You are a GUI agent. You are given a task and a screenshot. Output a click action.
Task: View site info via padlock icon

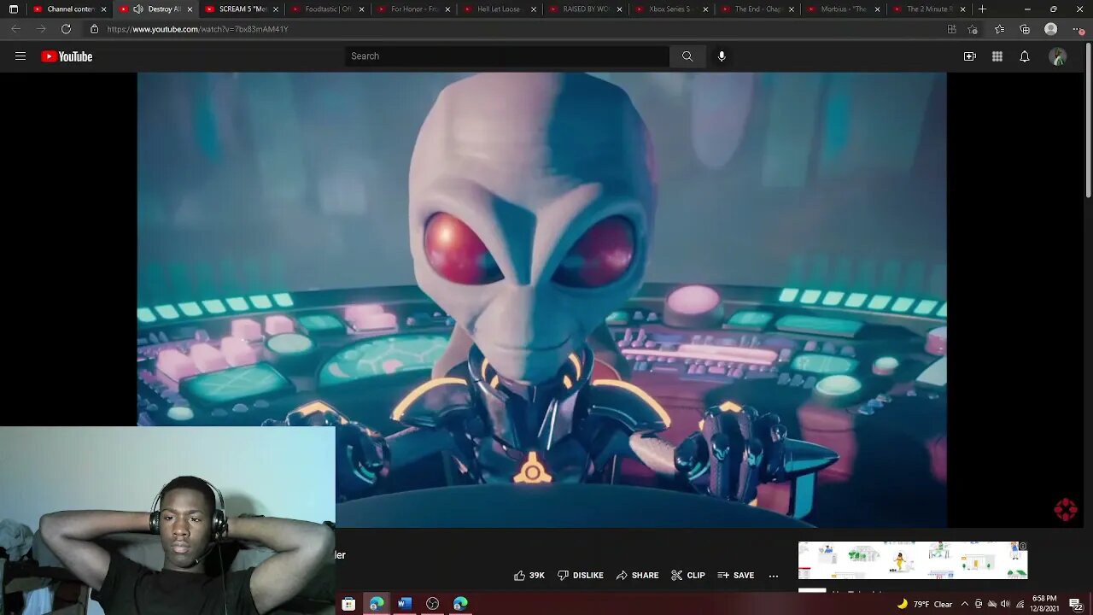pyautogui.click(x=95, y=29)
